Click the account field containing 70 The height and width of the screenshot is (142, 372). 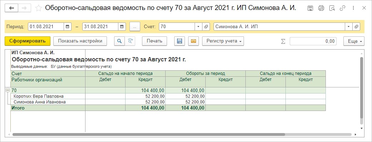point(177,27)
